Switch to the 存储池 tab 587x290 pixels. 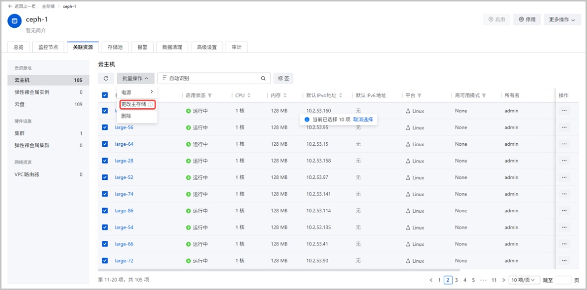click(115, 46)
